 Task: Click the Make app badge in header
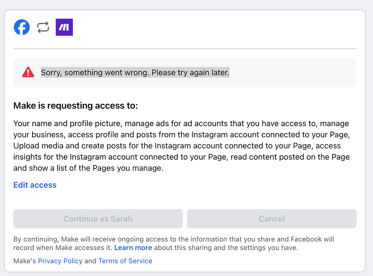(x=64, y=27)
